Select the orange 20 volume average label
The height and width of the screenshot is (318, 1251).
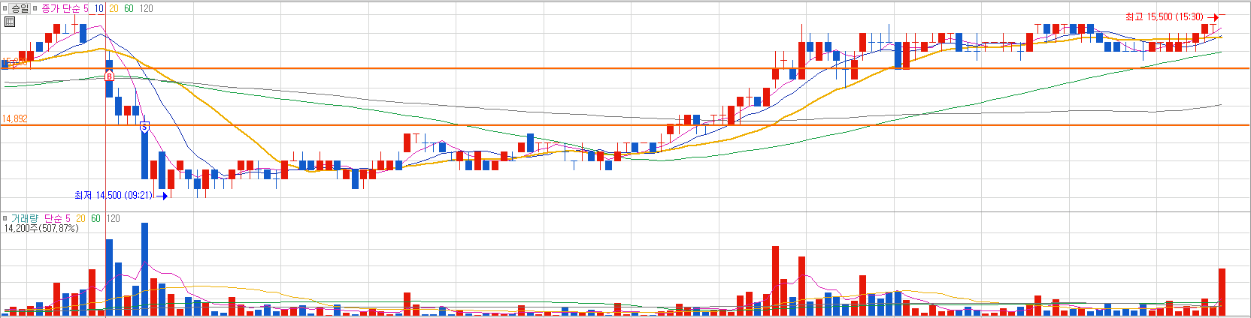coord(80,218)
